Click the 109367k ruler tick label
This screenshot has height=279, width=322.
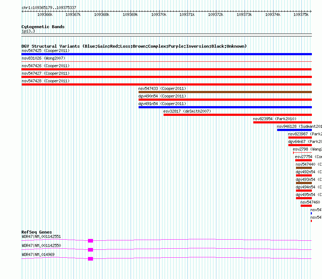coord(73,14)
